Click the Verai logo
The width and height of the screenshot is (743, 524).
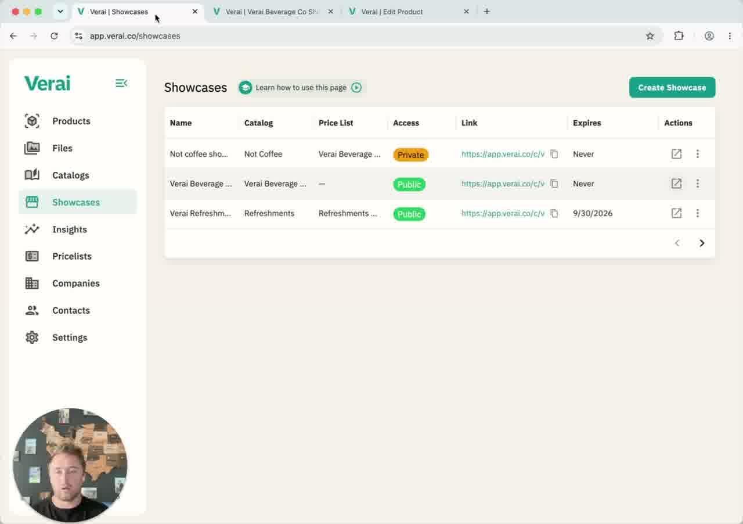[x=47, y=83]
